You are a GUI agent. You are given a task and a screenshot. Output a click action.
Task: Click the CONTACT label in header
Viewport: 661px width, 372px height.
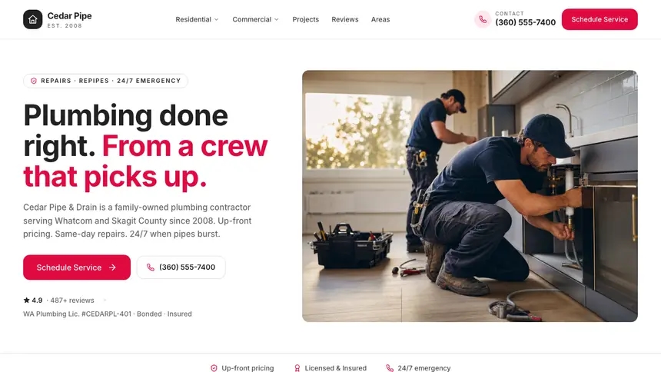pos(510,14)
